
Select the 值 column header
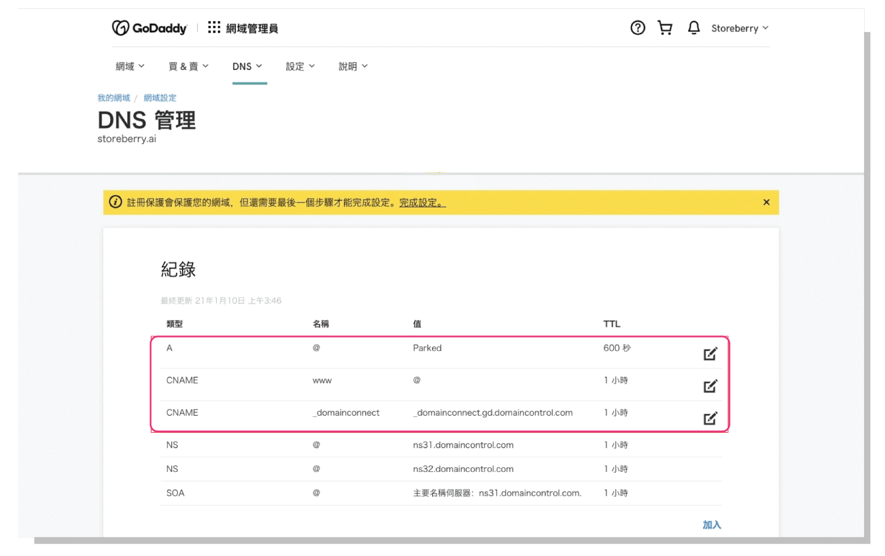click(x=417, y=324)
